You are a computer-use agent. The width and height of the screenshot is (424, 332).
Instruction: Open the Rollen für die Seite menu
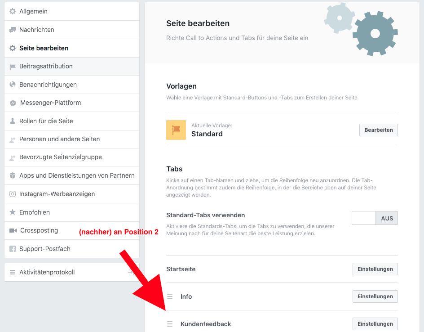tap(46, 121)
